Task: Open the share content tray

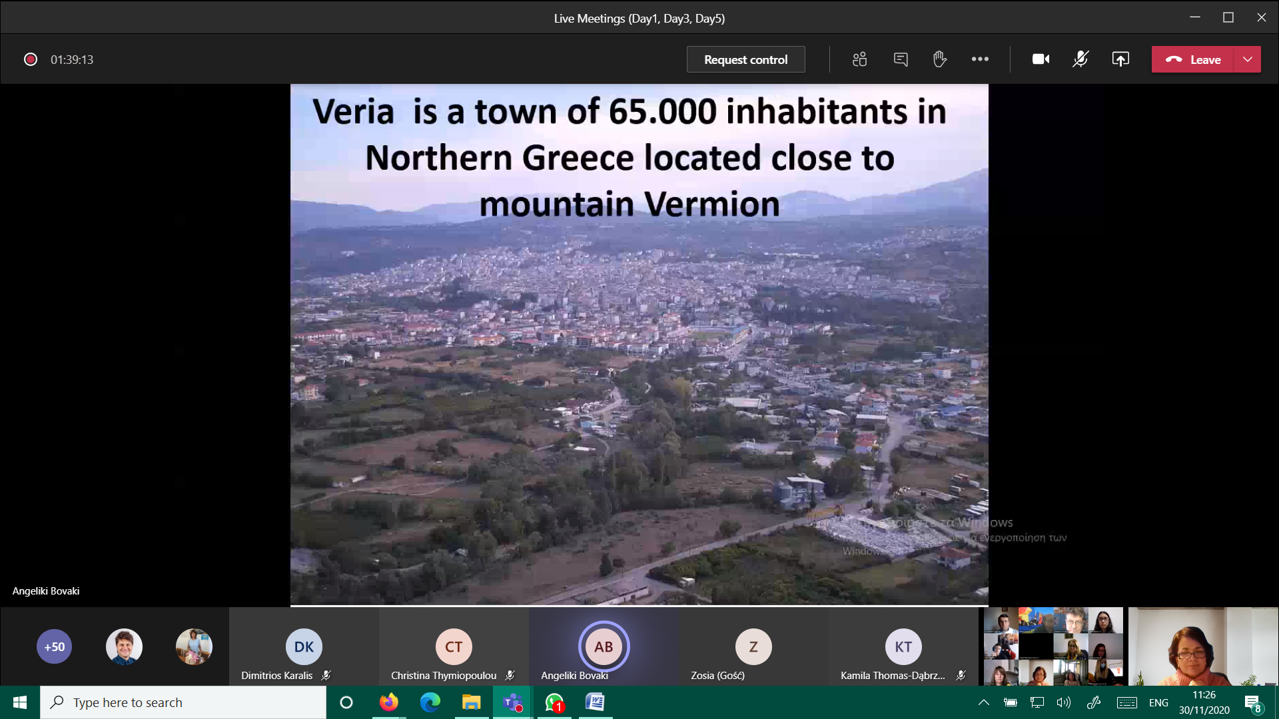Action: [x=1120, y=59]
